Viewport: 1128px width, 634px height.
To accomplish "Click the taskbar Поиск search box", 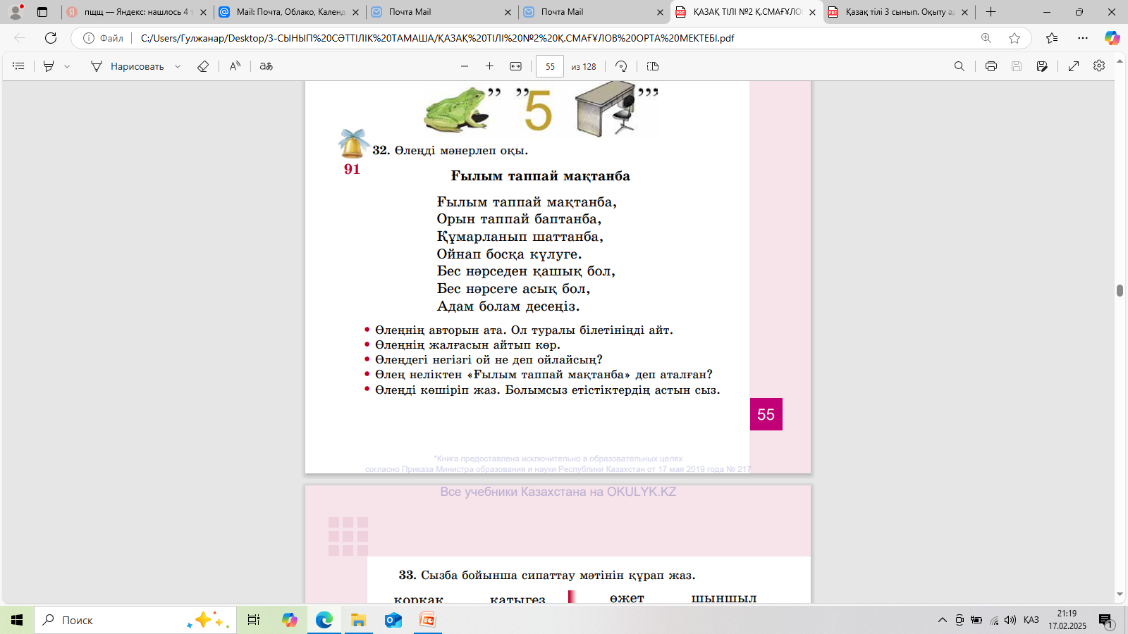I will (x=135, y=620).
